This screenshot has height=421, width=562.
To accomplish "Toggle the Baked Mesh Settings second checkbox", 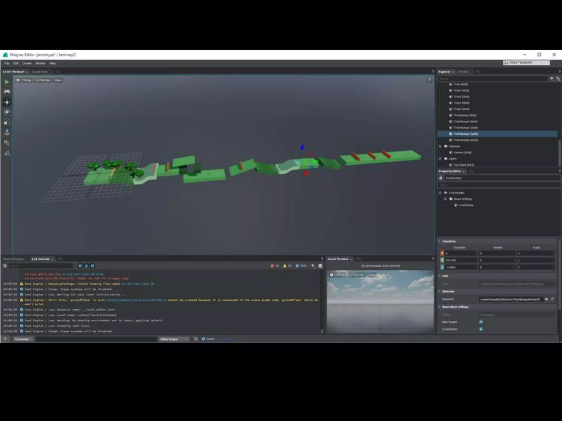I will coord(481,329).
